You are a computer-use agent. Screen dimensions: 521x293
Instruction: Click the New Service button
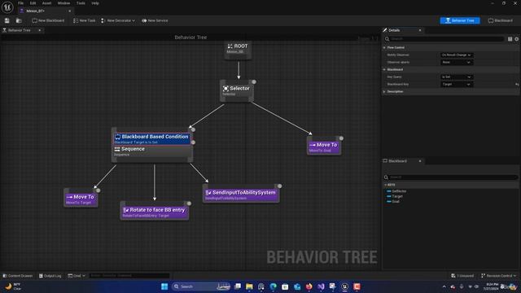pyautogui.click(x=155, y=20)
